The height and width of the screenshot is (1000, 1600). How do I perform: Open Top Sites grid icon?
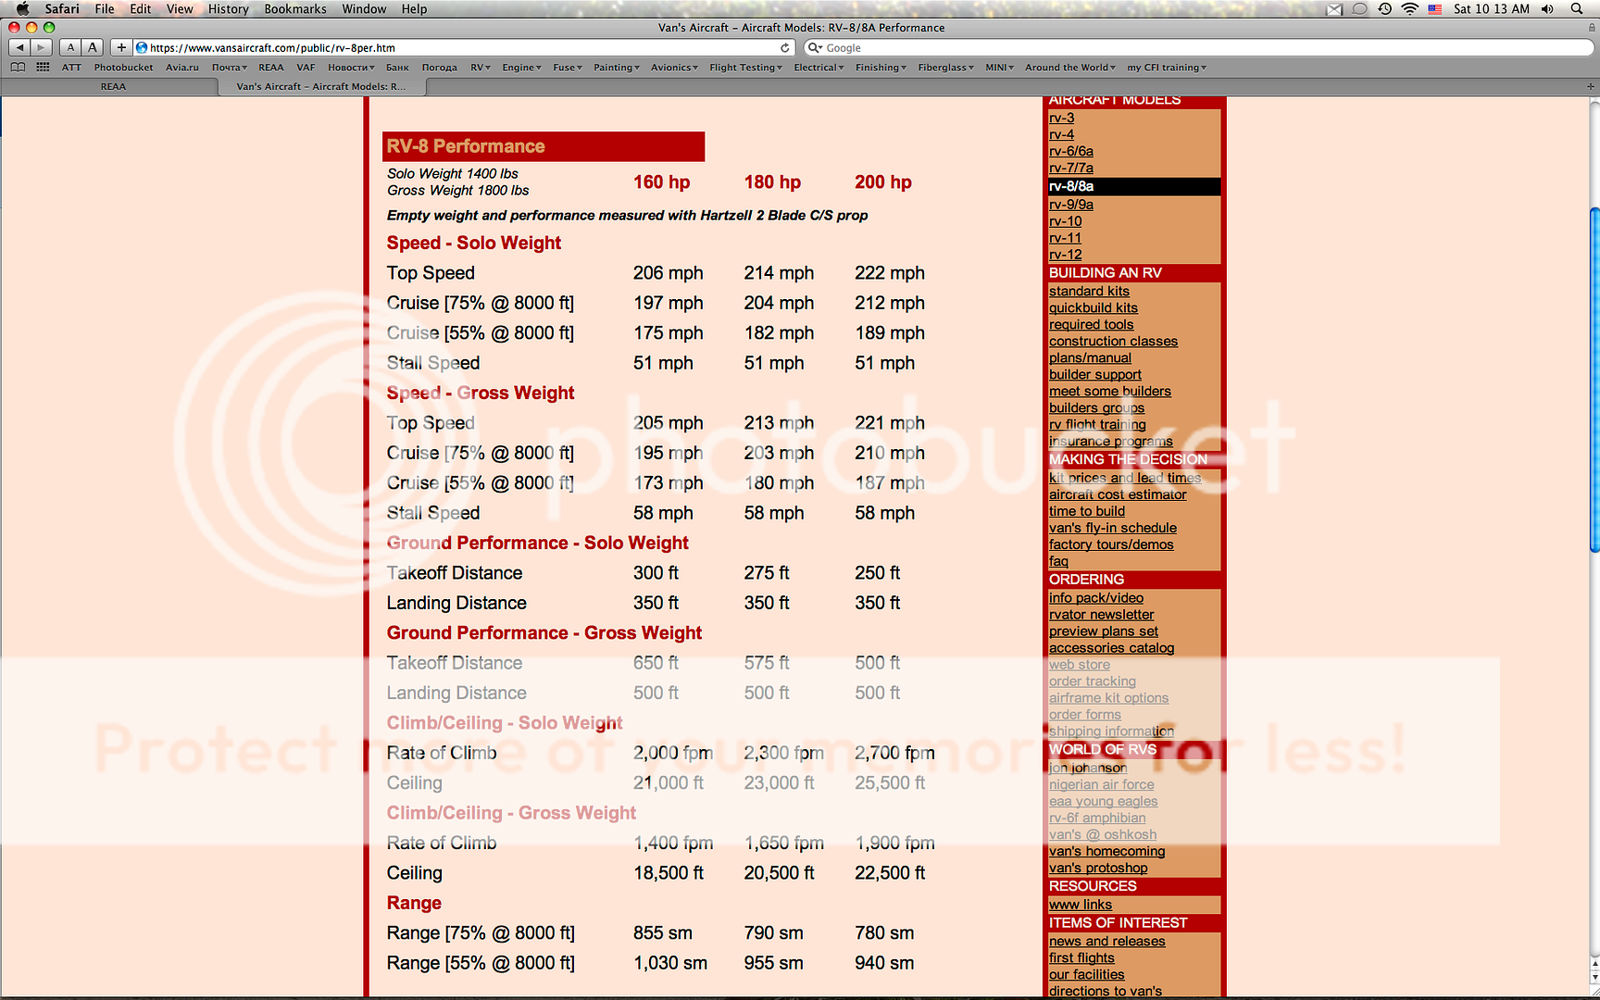pos(43,67)
